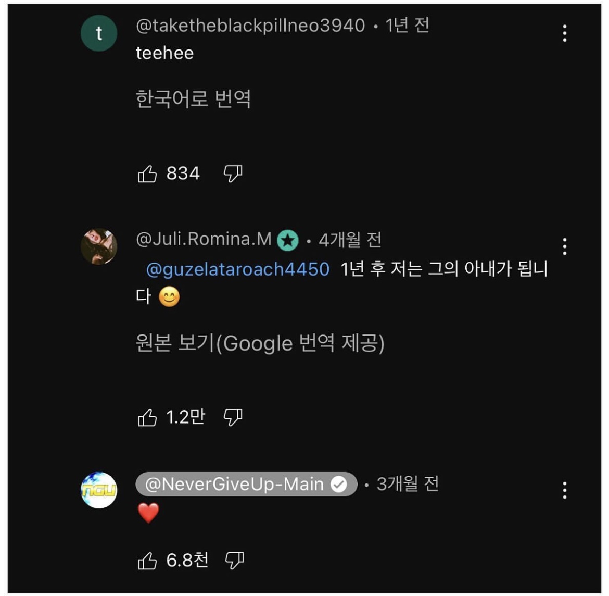Open @taketheblackpillneo3940 channel username

click(x=250, y=26)
